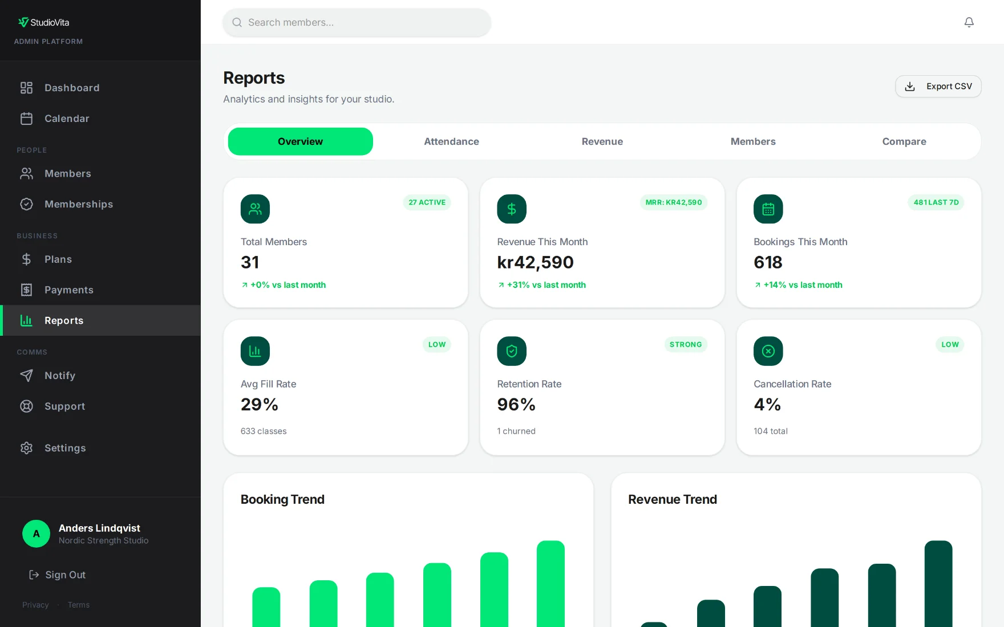
Task: Click the Revenue Trend heading
Action: pos(673,499)
